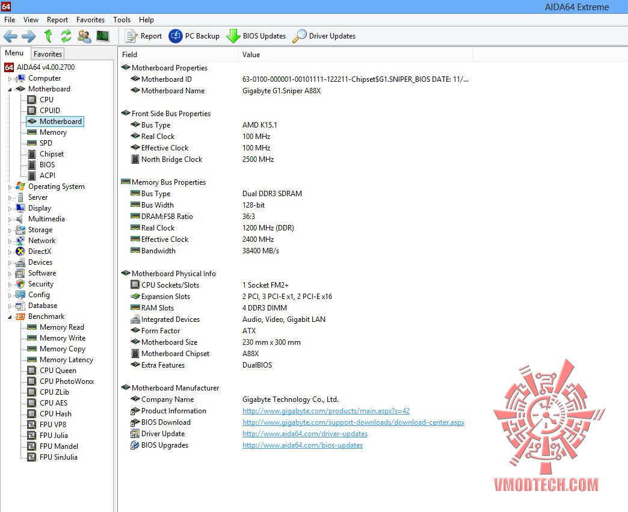Image resolution: width=628 pixels, height=512 pixels.
Task: Open the Report menu
Action: [x=57, y=20]
